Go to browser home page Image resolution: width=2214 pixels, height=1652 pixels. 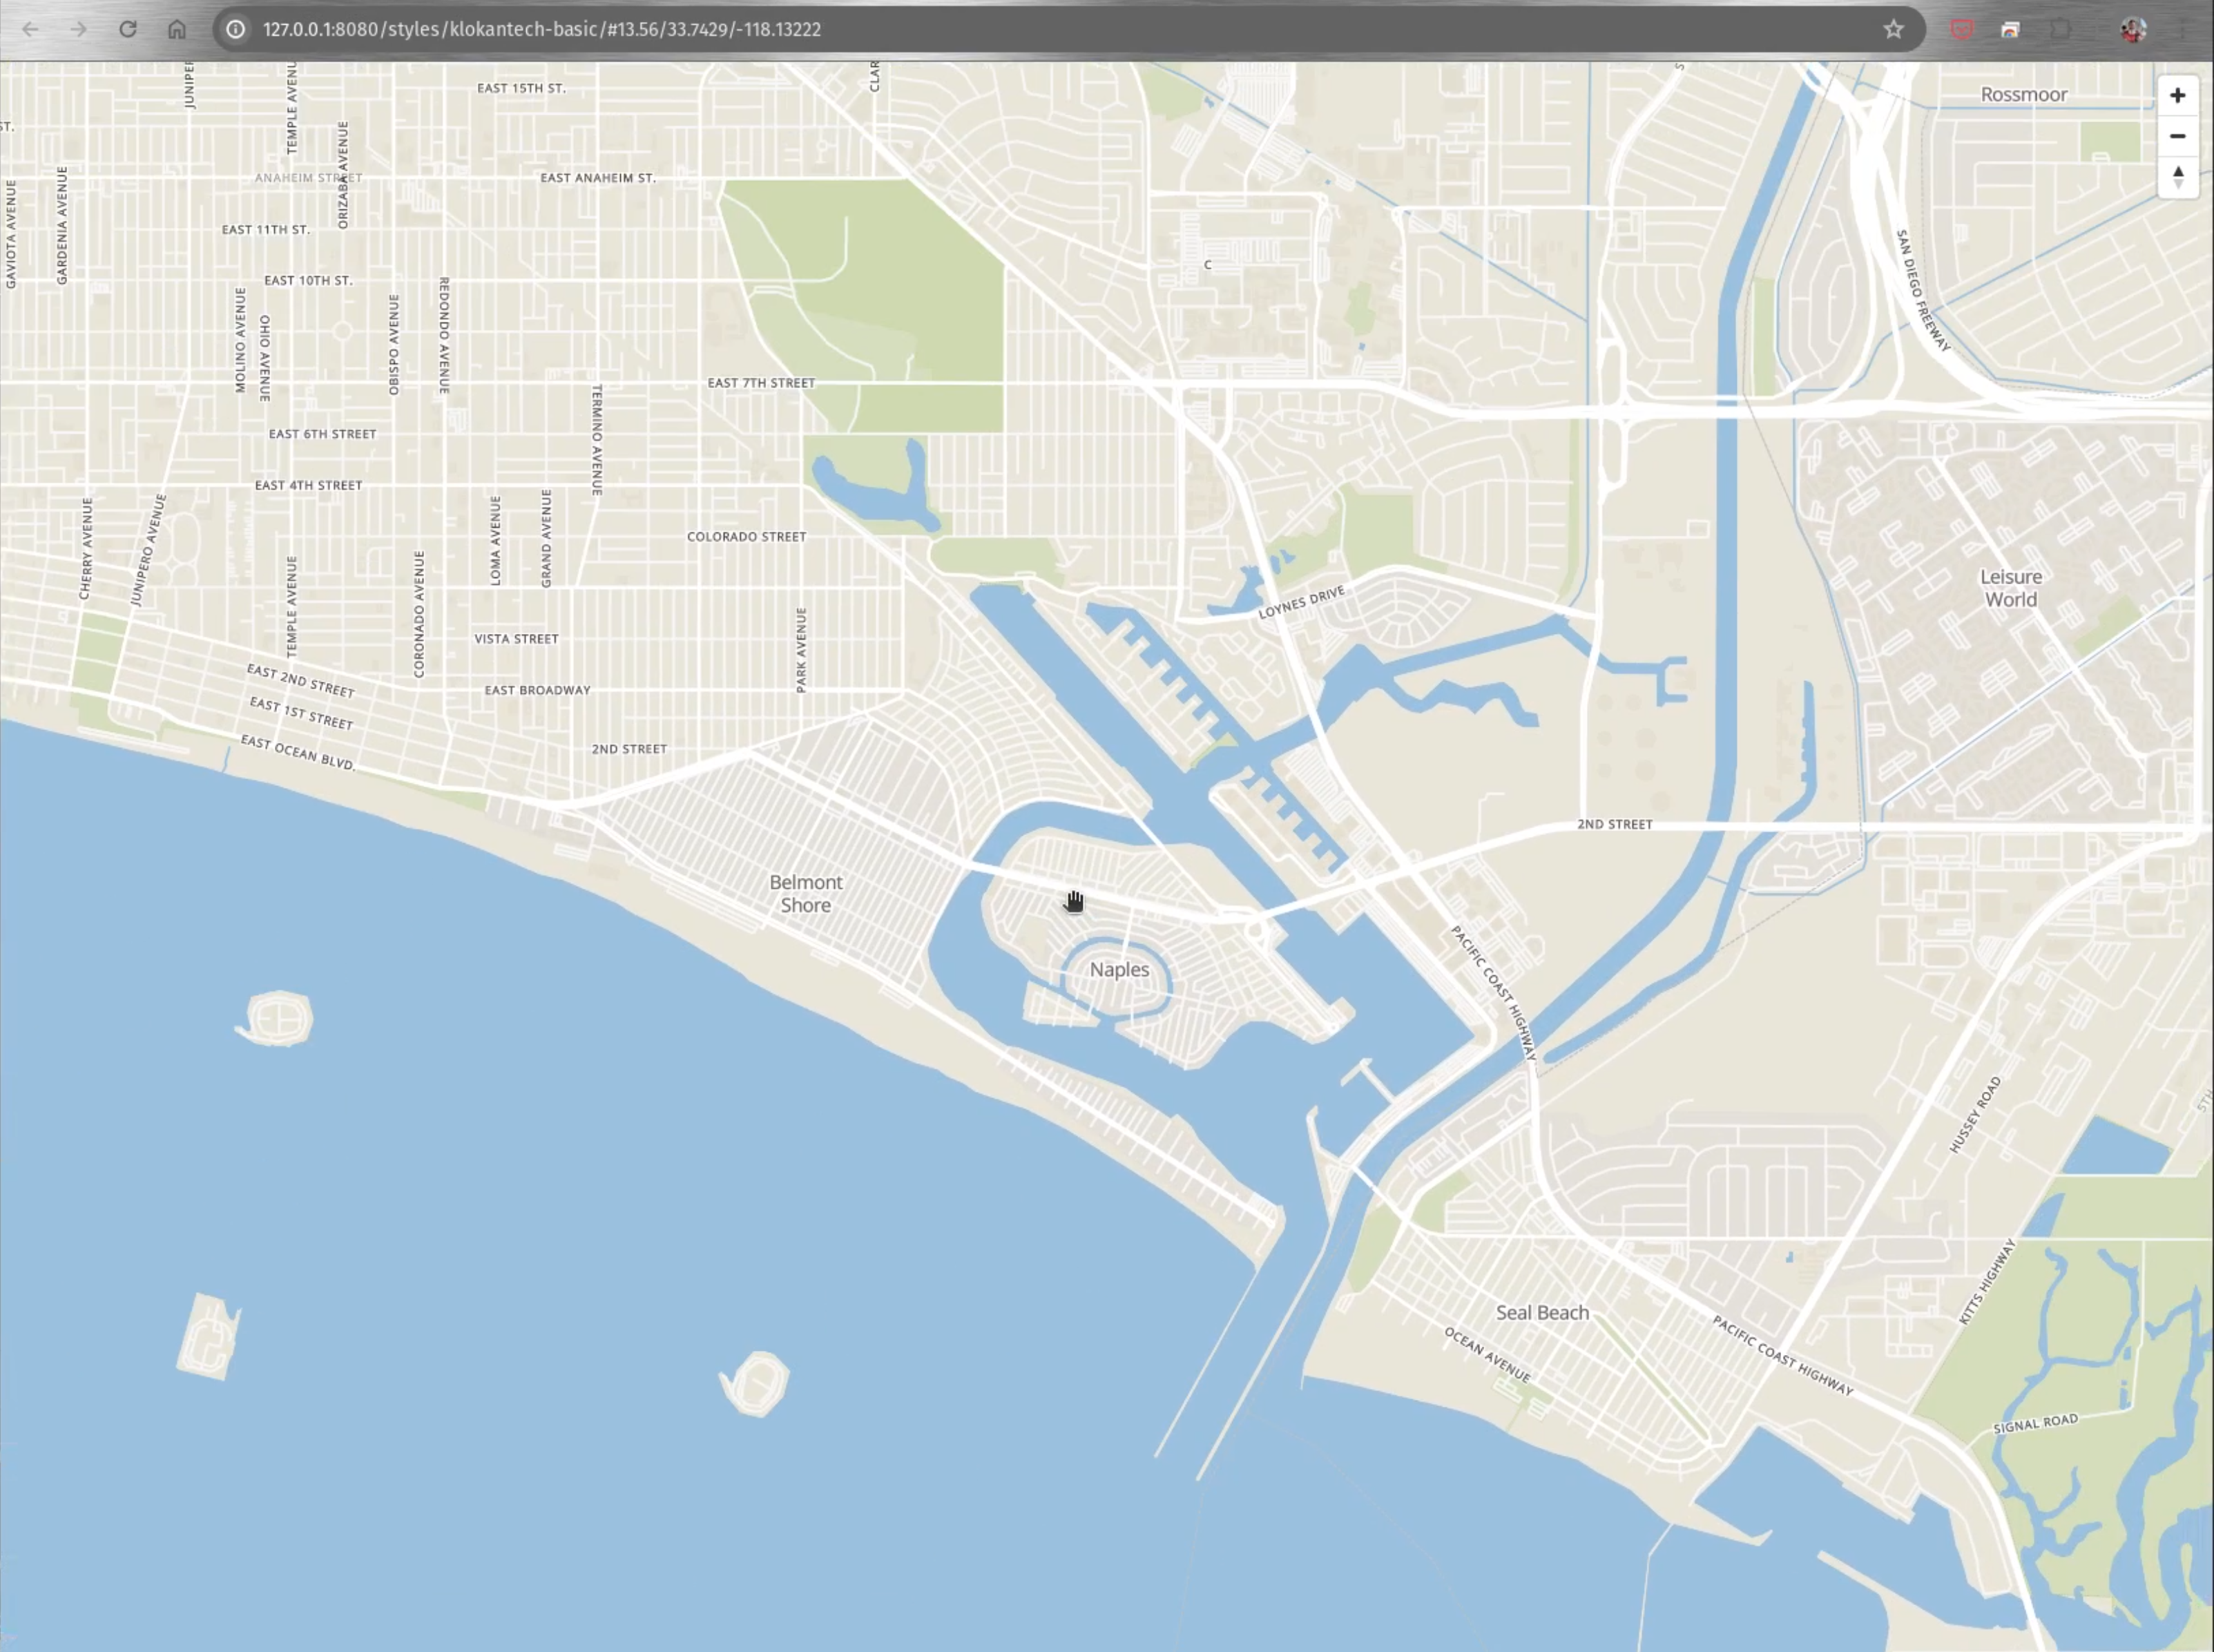[177, 29]
